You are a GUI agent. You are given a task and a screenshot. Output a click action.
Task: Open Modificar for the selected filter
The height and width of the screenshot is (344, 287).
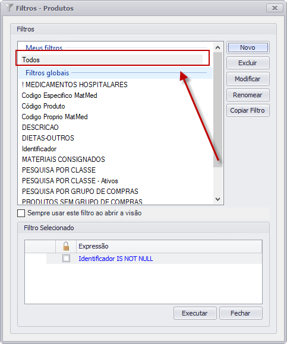(248, 79)
